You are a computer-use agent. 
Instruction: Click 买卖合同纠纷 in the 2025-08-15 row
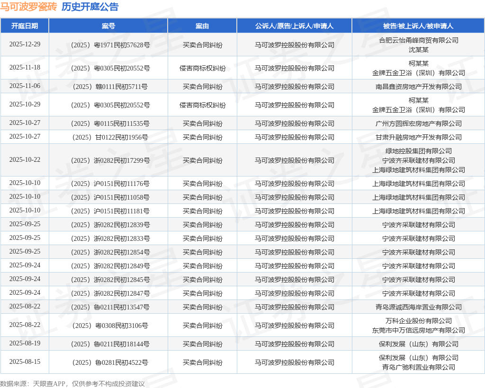coord(202,362)
